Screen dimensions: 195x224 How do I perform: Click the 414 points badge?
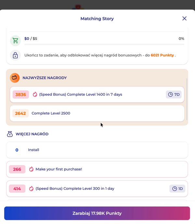click(17, 189)
